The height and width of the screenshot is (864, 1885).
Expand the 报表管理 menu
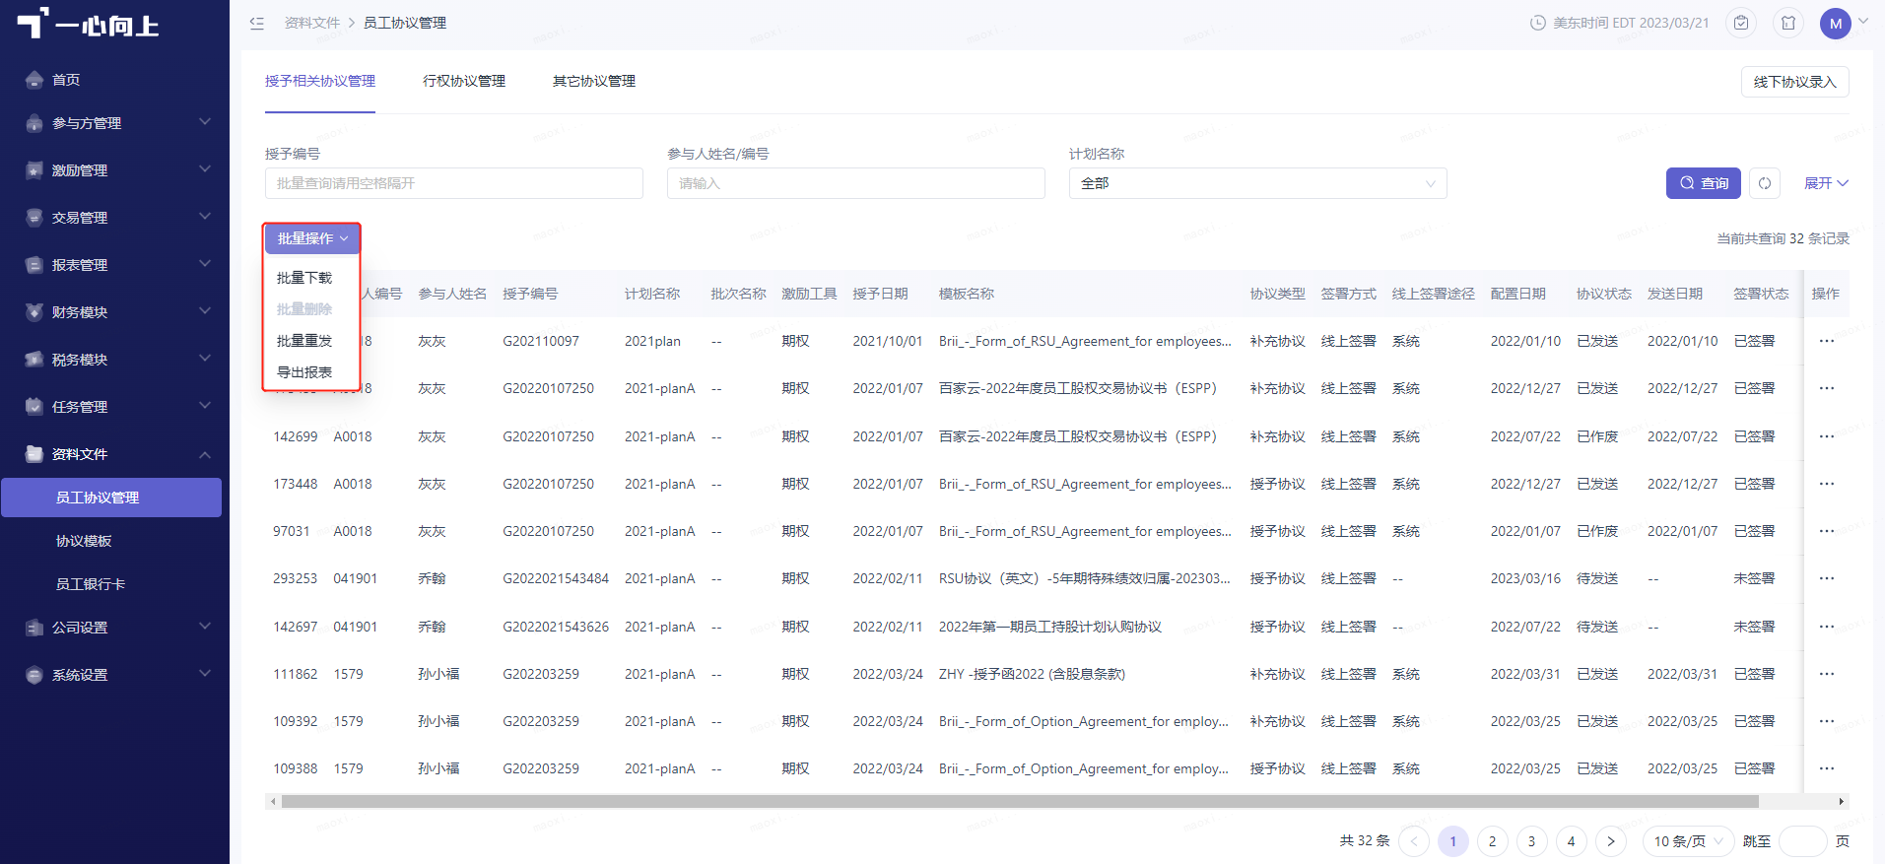tap(205, 264)
